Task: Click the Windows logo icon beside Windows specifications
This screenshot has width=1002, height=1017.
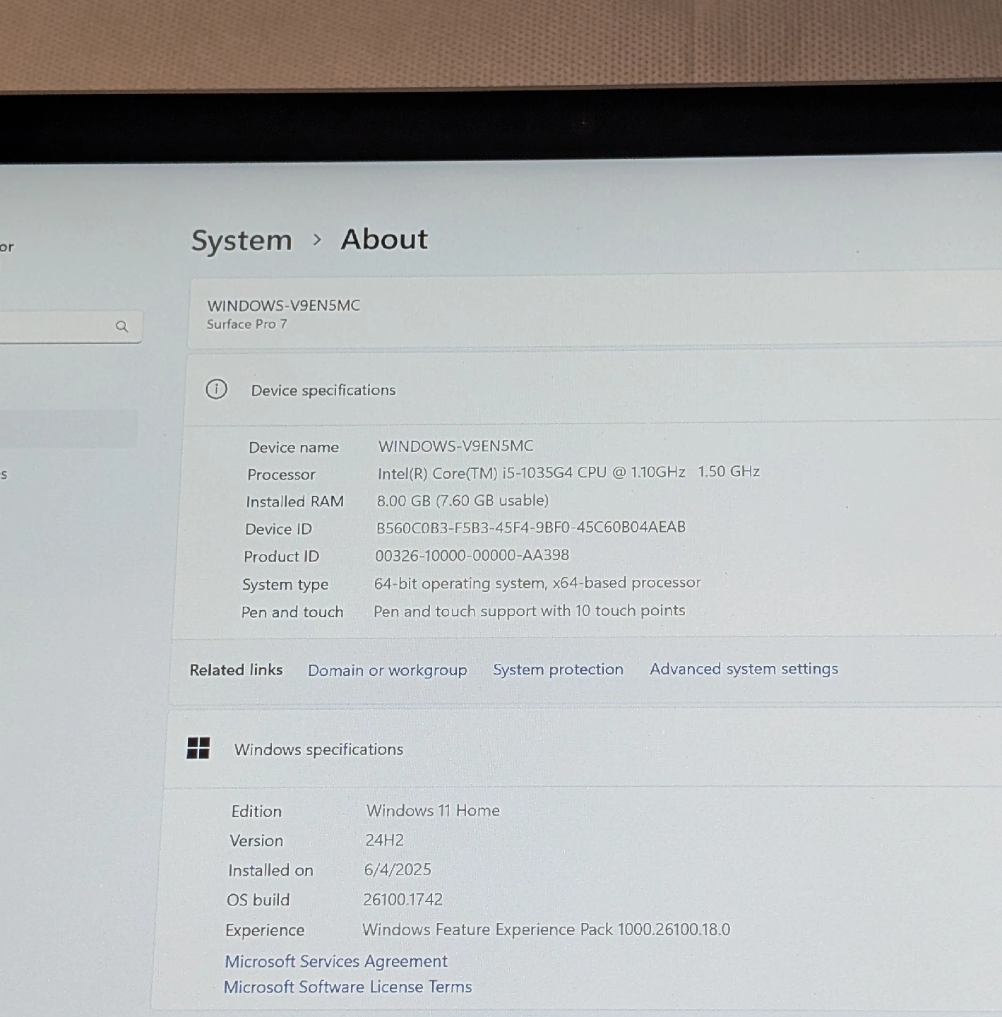Action: coord(198,748)
